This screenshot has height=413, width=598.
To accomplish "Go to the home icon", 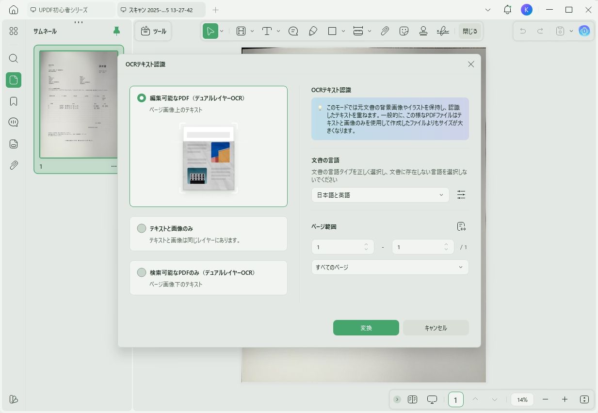I will tap(14, 10).
